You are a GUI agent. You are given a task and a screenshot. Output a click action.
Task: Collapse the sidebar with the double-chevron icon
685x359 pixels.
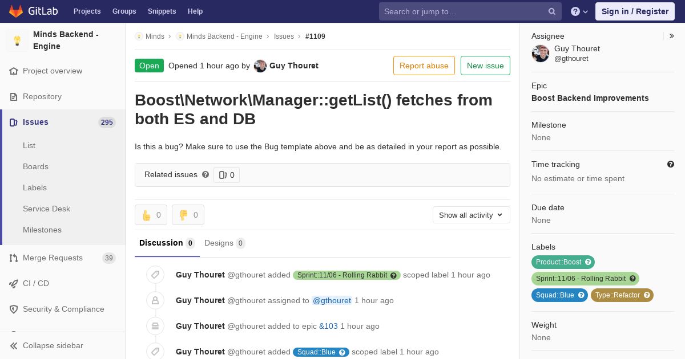[14, 345]
